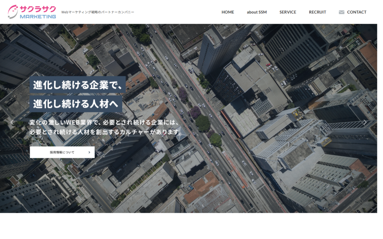
Task: Click the MARKETING wordmark in the logo
Action: click(38, 16)
